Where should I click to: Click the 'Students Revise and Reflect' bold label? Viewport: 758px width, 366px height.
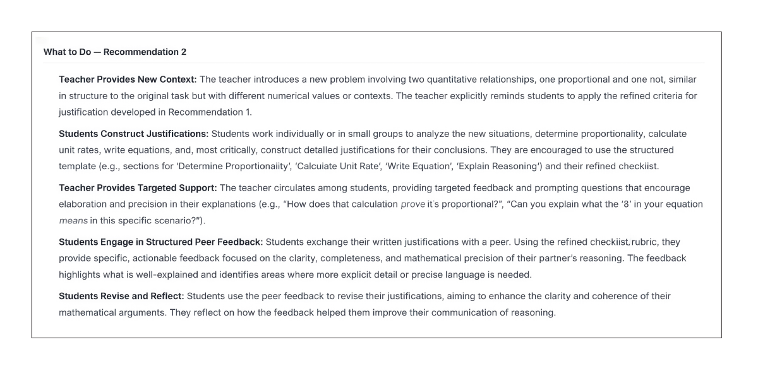click(x=121, y=297)
